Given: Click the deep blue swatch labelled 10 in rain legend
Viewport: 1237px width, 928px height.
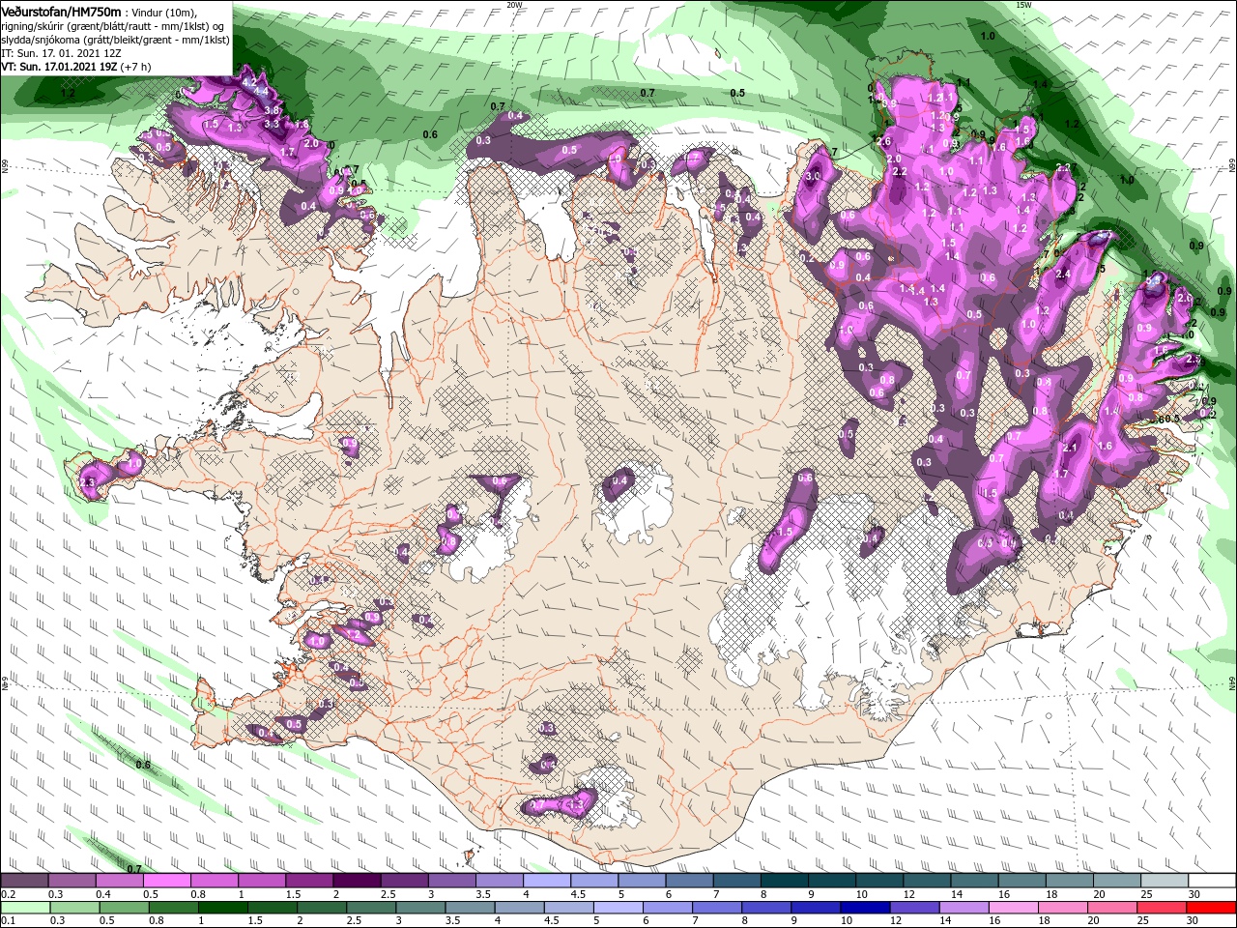Looking at the screenshot, I should click(865, 908).
